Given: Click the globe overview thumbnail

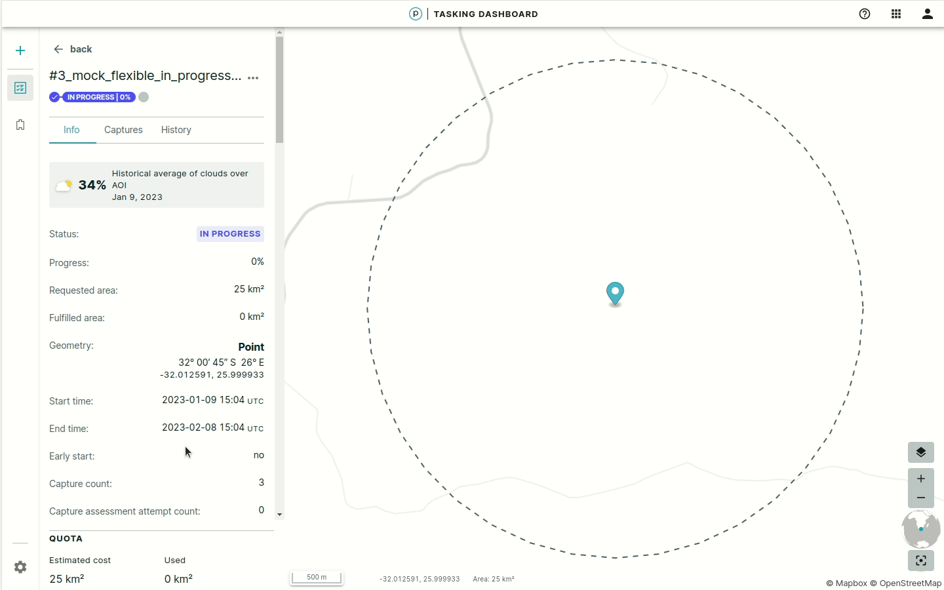Looking at the screenshot, I should pos(921,529).
